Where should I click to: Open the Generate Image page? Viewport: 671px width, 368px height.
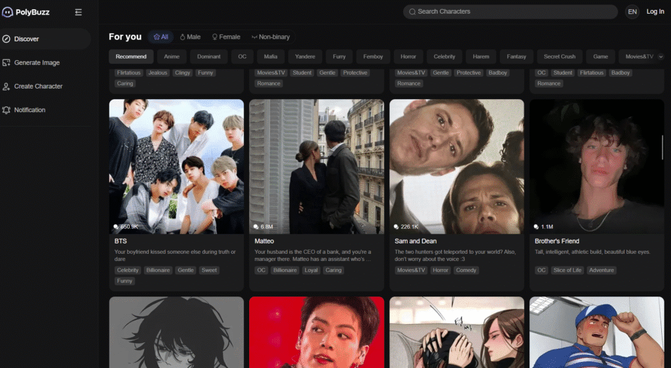[37, 62]
